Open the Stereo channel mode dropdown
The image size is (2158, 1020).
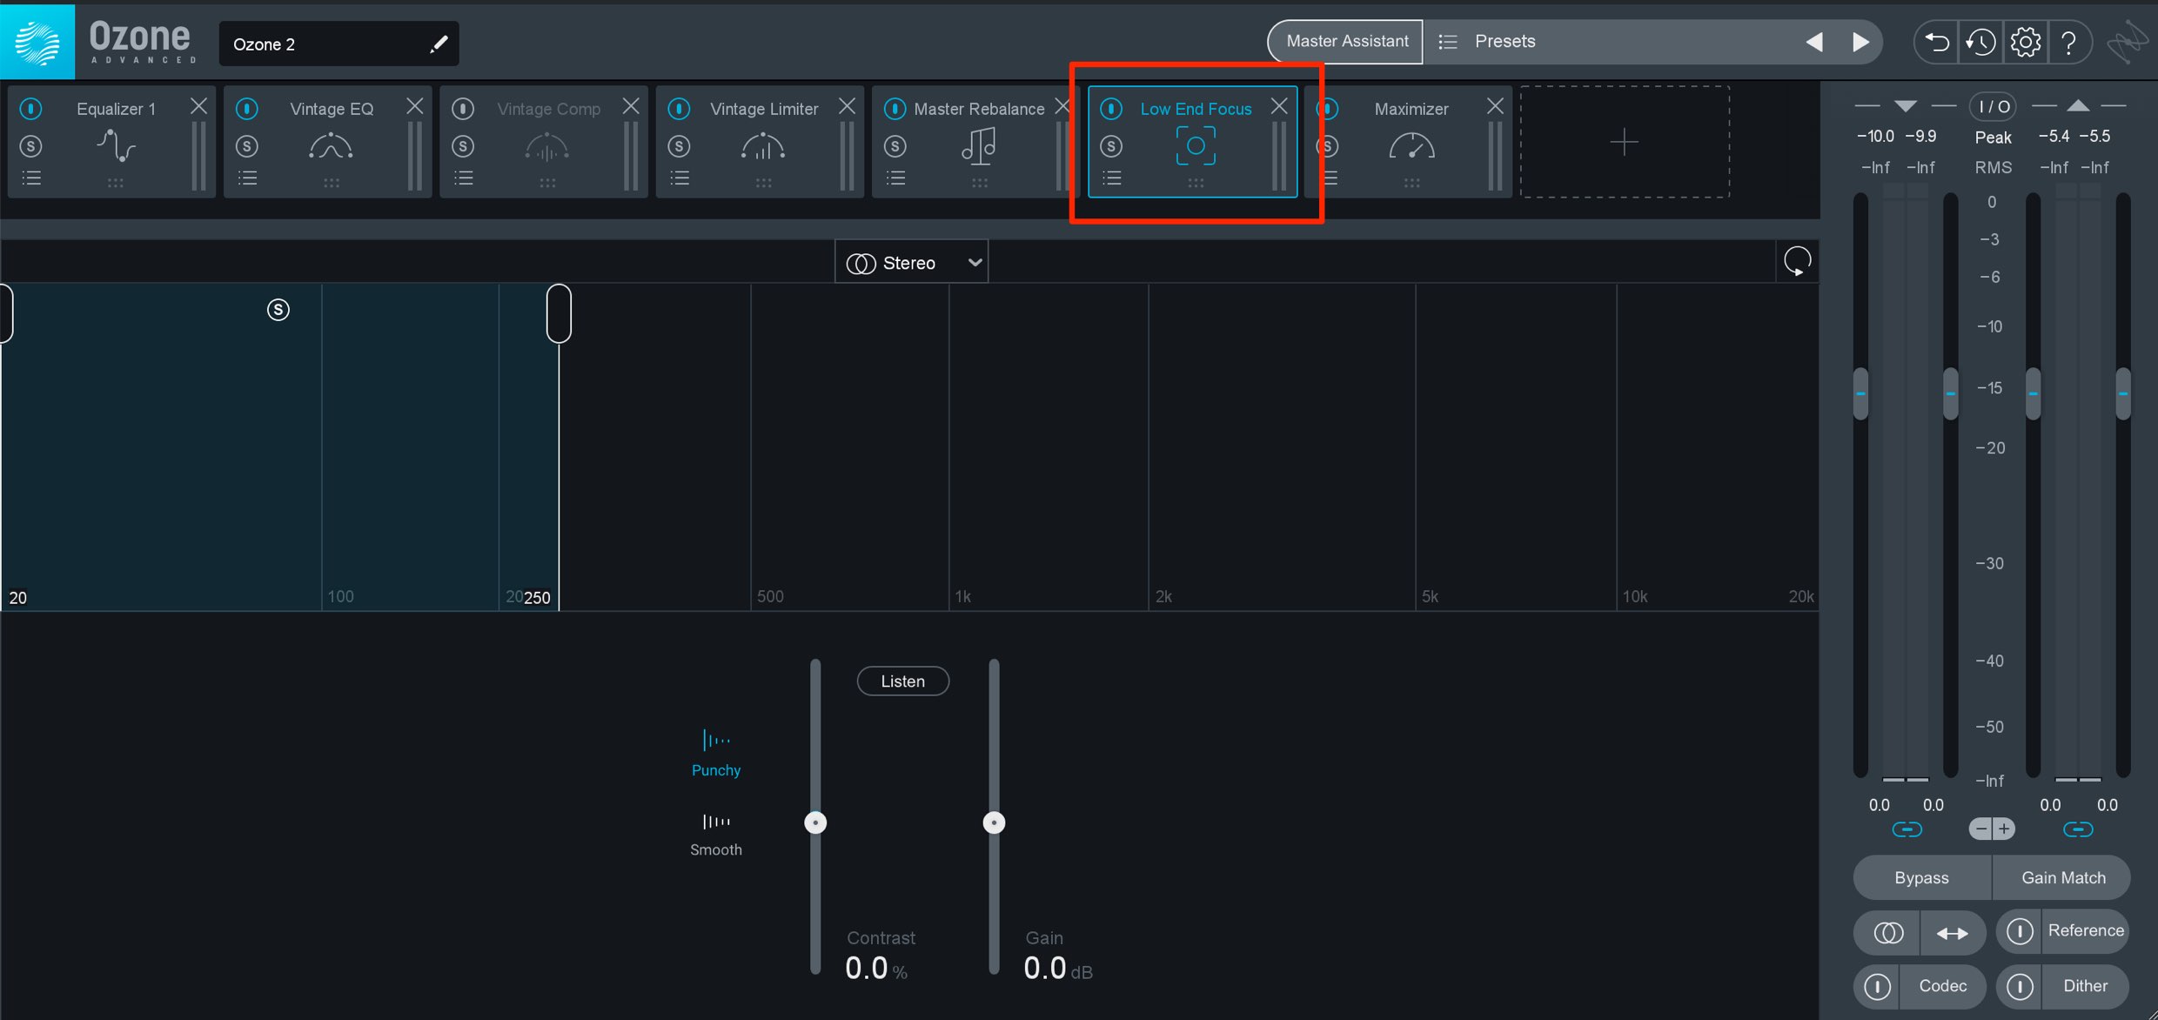912,263
